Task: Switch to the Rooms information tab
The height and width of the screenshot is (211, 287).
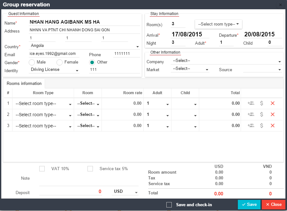Action: pyautogui.click(x=24, y=84)
